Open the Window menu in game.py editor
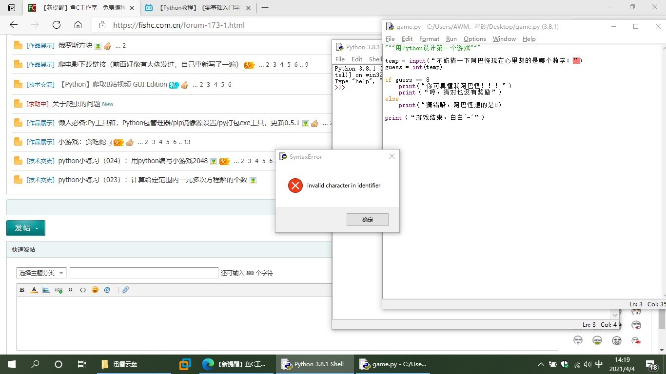The height and width of the screenshot is (374, 666). pyautogui.click(x=504, y=39)
